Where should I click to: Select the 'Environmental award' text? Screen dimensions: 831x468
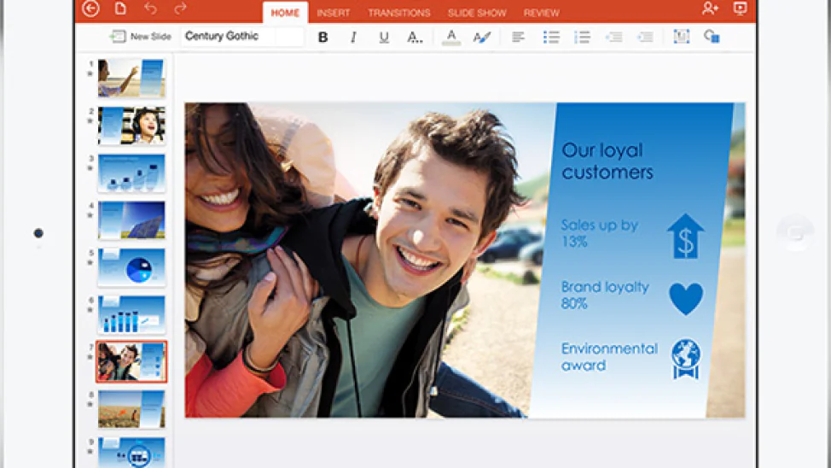pyautogui.click(x=609, y=357)
